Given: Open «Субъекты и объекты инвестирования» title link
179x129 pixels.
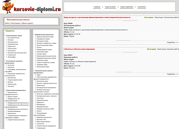Looking at the screenshot, I should [79, 49].
